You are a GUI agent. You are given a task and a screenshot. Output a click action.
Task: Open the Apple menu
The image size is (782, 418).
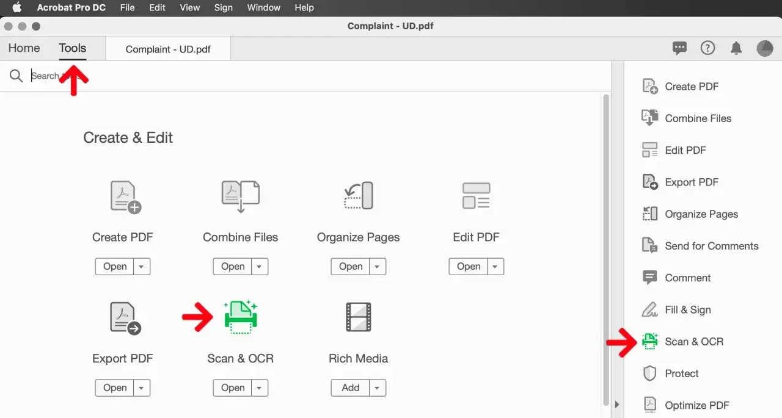16,7
